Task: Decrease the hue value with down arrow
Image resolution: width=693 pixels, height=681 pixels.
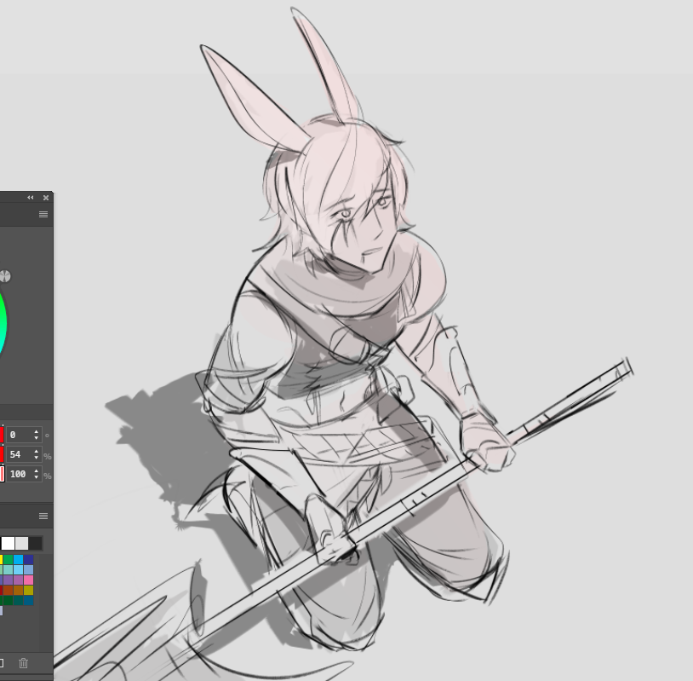Action: 37,438
